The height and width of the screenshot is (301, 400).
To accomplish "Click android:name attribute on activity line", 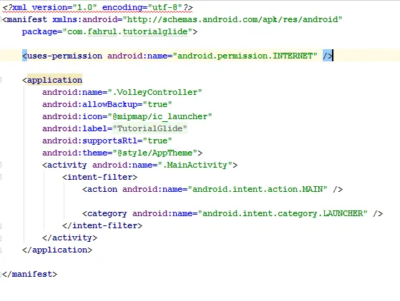I will tap(122, 165).
